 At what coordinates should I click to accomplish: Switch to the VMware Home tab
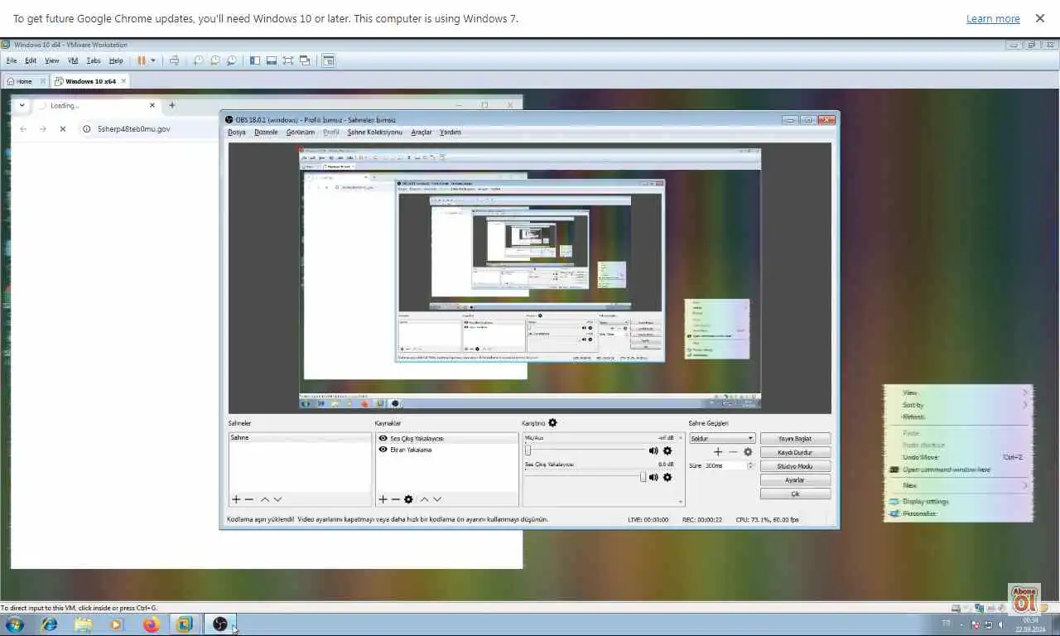(25, 81)
